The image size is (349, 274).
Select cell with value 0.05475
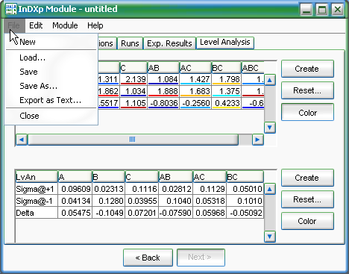(x=75, y=213)
